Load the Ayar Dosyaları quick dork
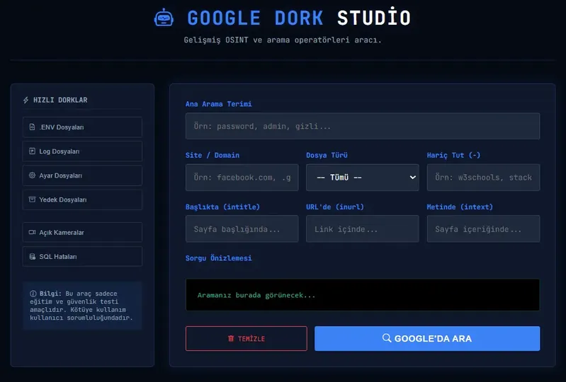566x382 pixels. [x=82, y=175]
